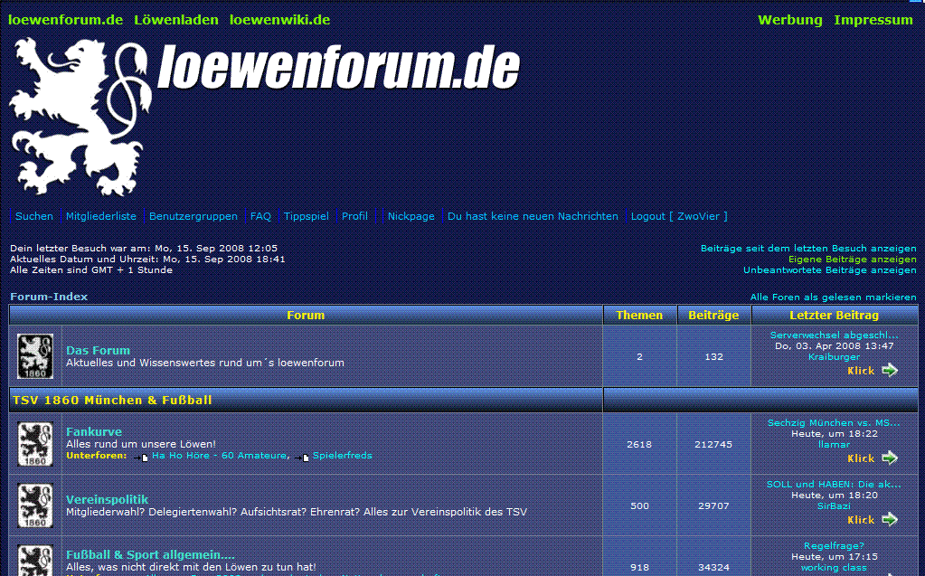
Task: Click subforum icon before Ha Ho Höre
Action: click(141, 457)
